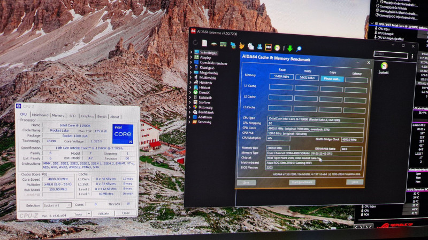Select Biztonság in the AIDA64 tree
428x240 pixels.
click(x=205, y=107)
